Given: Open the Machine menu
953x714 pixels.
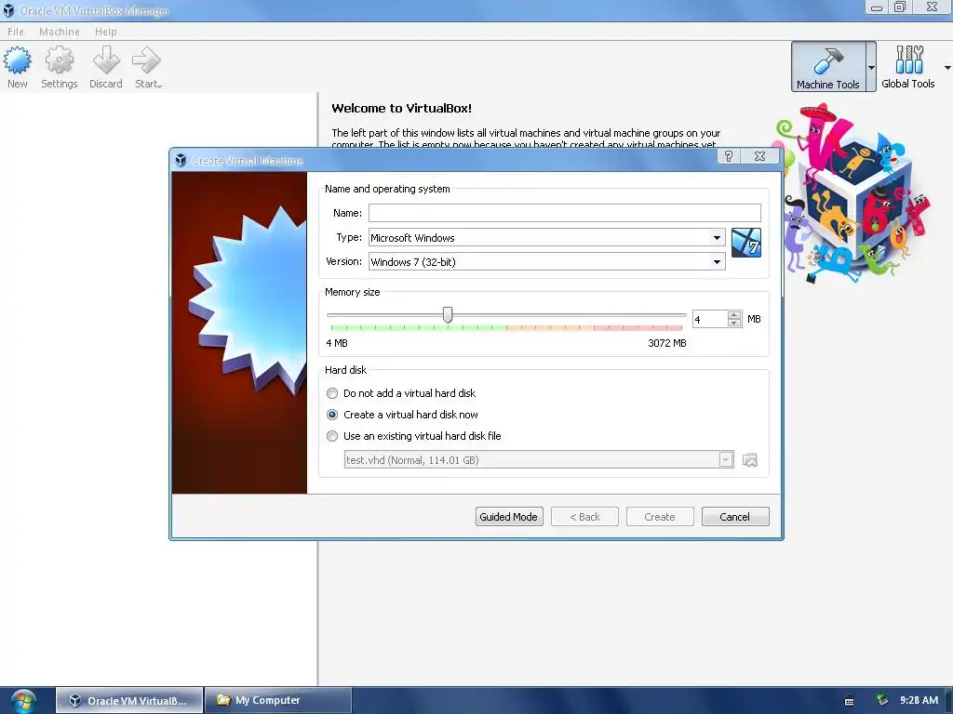Looking at the screenshot, I should (60, 32).
